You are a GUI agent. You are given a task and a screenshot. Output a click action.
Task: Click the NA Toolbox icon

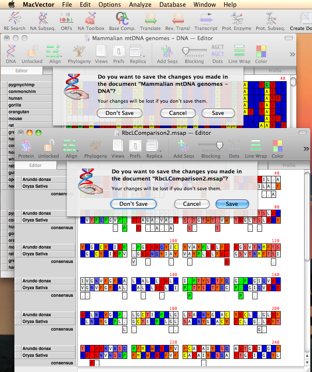[x=91, y=19]
